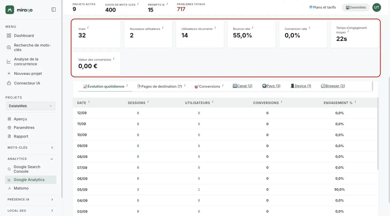The width and height of the screenshot is (390, 216).
Task: Click the Temps d'engagement moyen 22s card
Action: point(355,34)
